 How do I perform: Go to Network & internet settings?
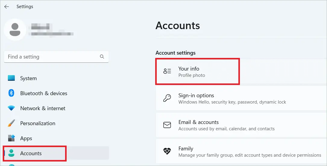(x=56, y=108)
